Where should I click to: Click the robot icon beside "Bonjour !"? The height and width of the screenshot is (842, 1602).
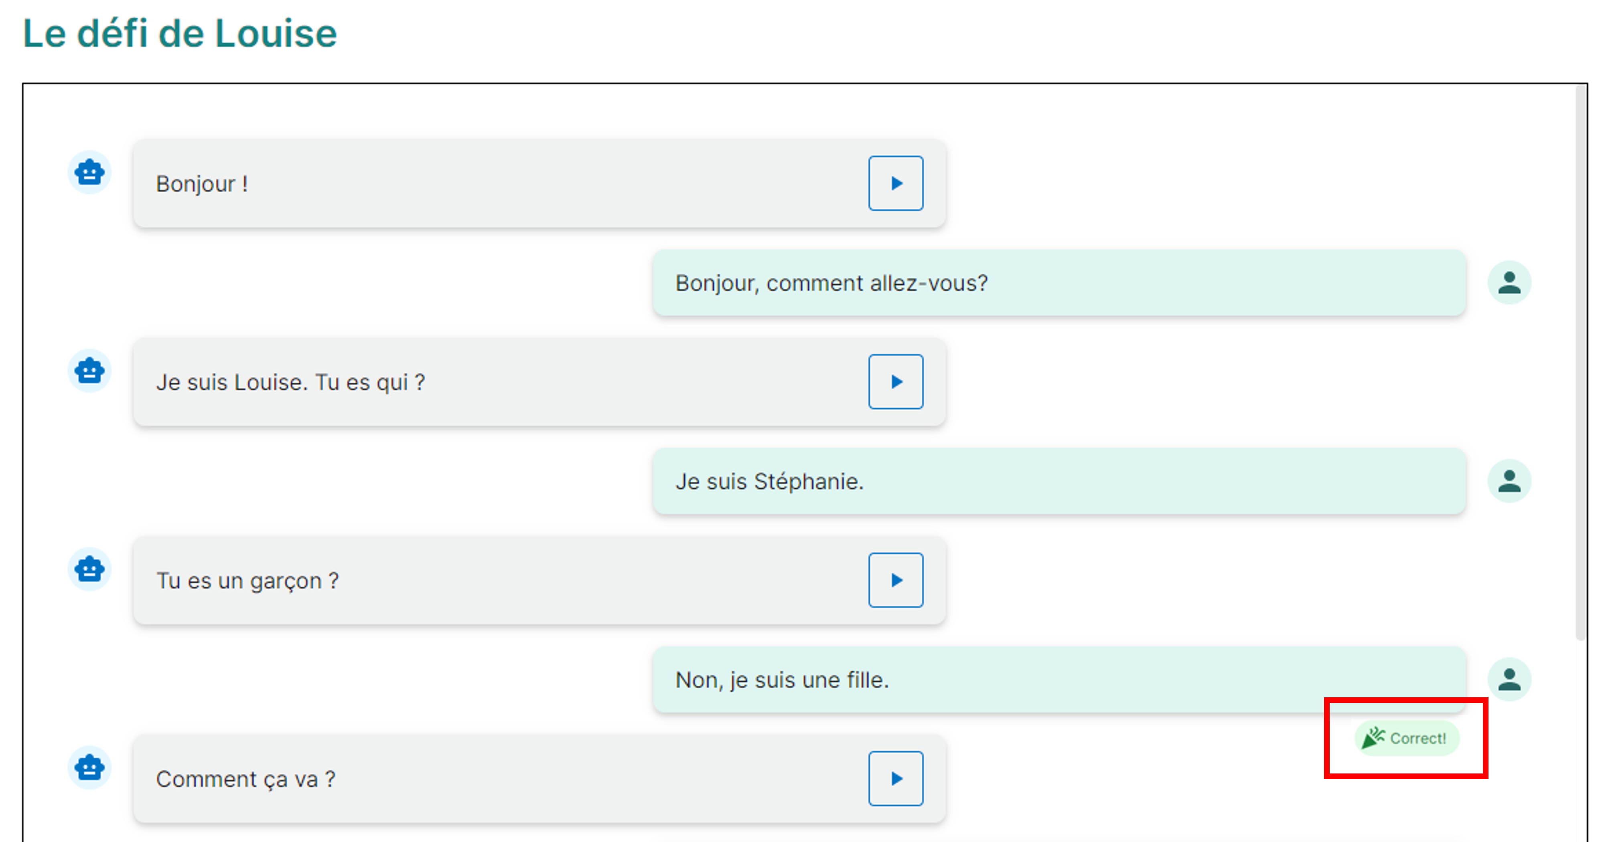click(89, 172)
